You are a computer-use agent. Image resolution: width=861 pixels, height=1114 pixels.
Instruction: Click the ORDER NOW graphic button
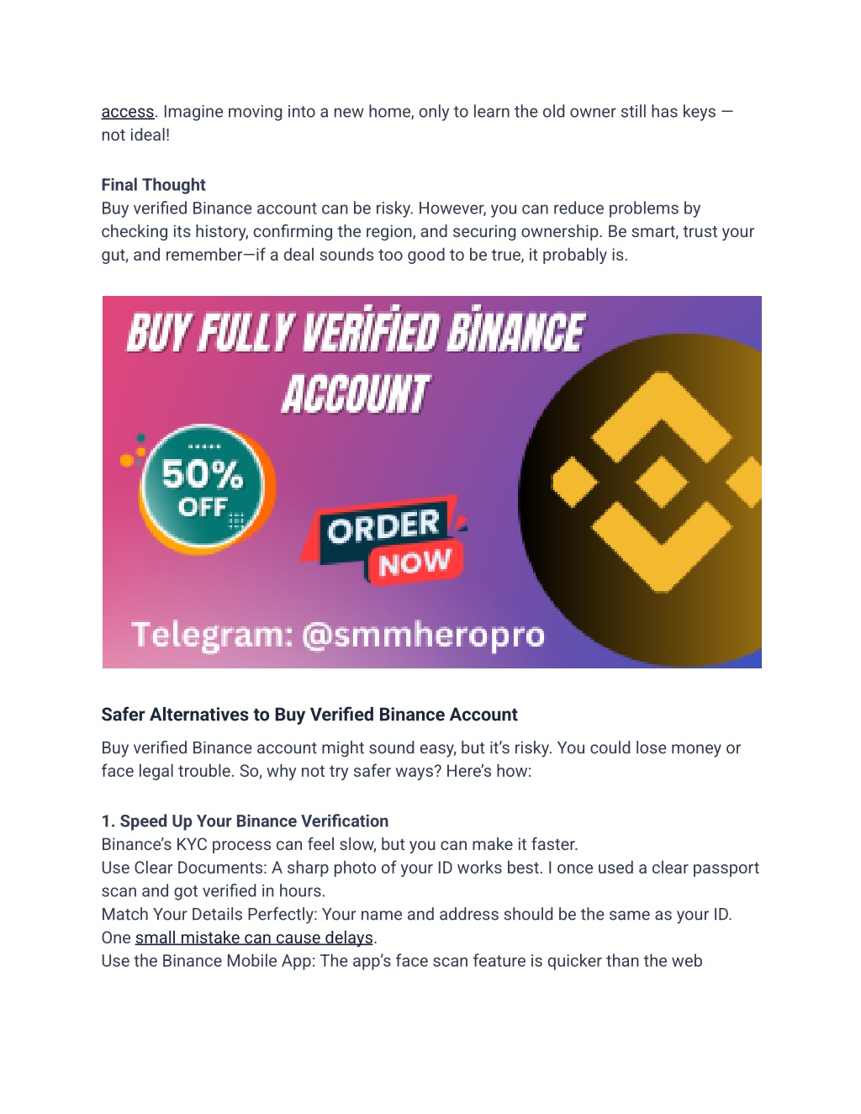pyautogui.click(x=383, y=541)
